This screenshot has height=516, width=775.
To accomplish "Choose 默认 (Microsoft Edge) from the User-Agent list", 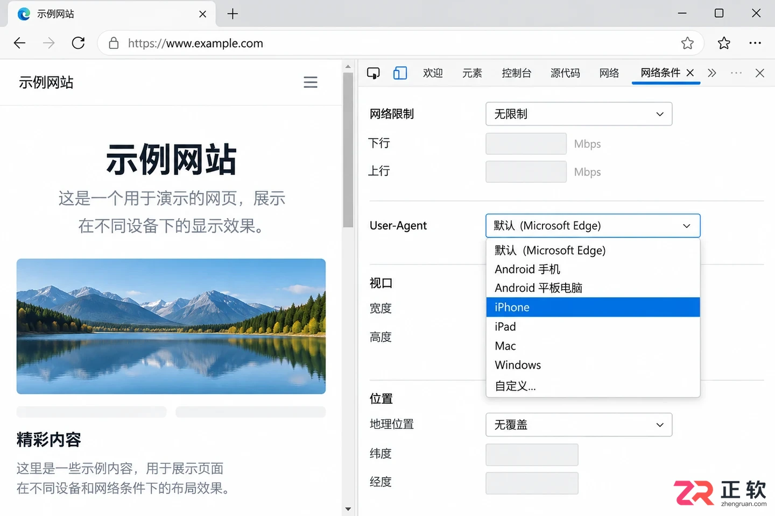I will 593,250.
